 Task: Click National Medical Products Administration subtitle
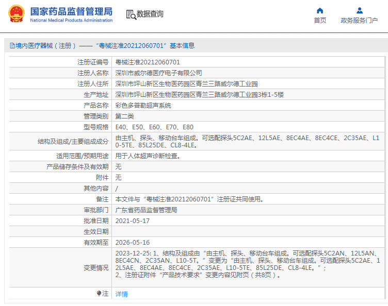point(71,20)
